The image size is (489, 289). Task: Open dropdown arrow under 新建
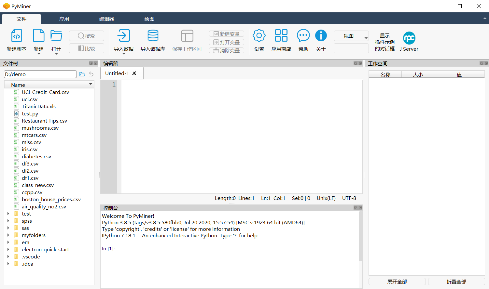click(39, 54)
